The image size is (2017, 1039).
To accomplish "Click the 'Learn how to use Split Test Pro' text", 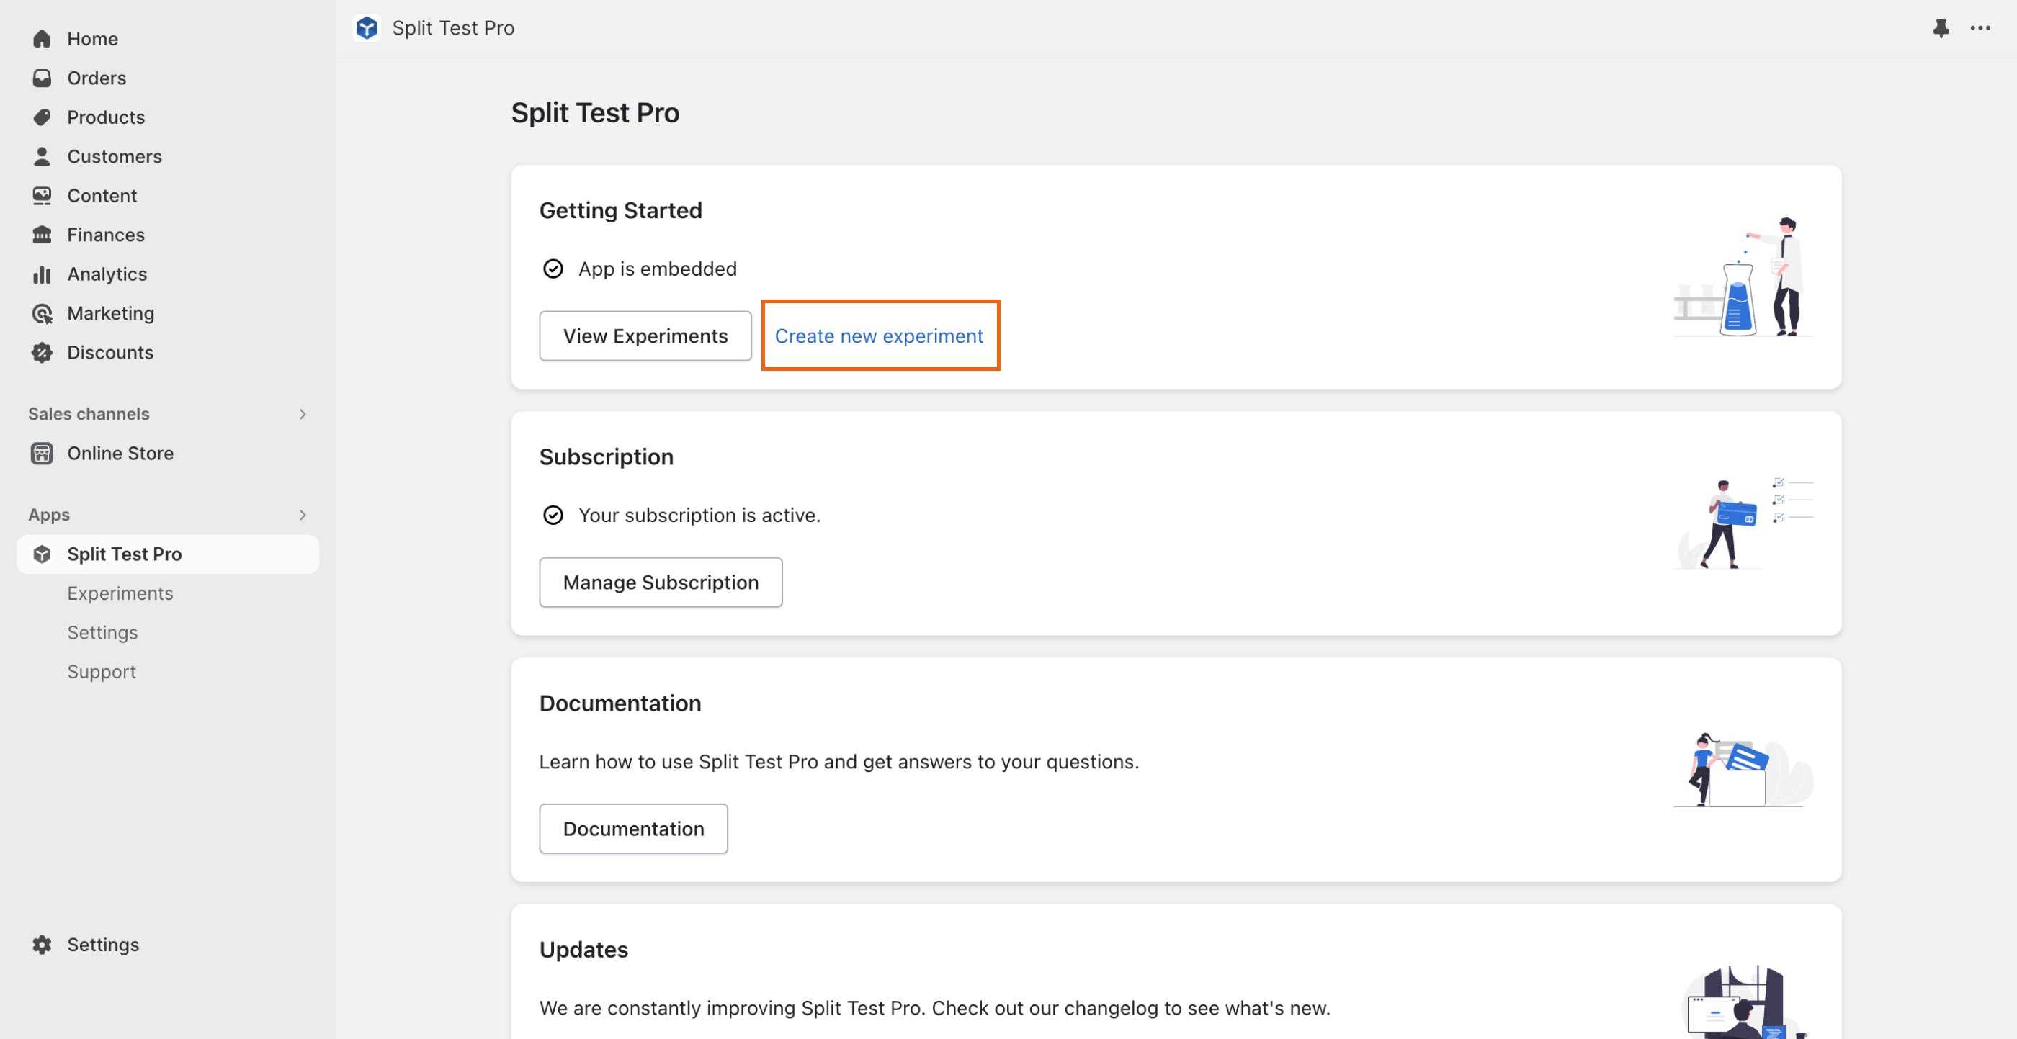I will pyautogui.click(x=839, y=761).
